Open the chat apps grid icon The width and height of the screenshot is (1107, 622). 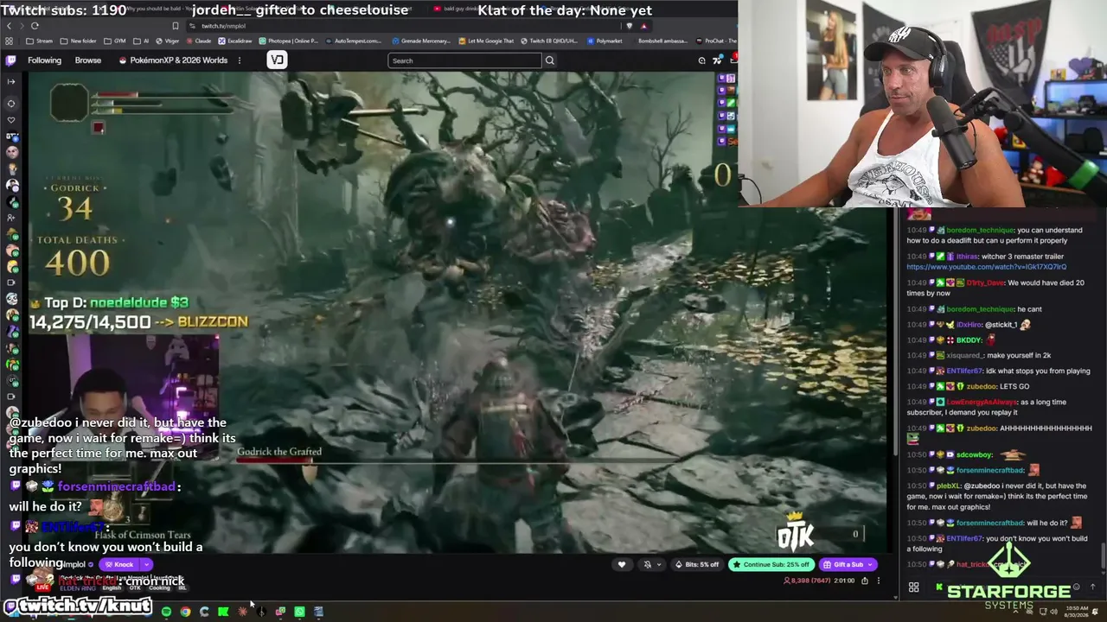[913, 587]
